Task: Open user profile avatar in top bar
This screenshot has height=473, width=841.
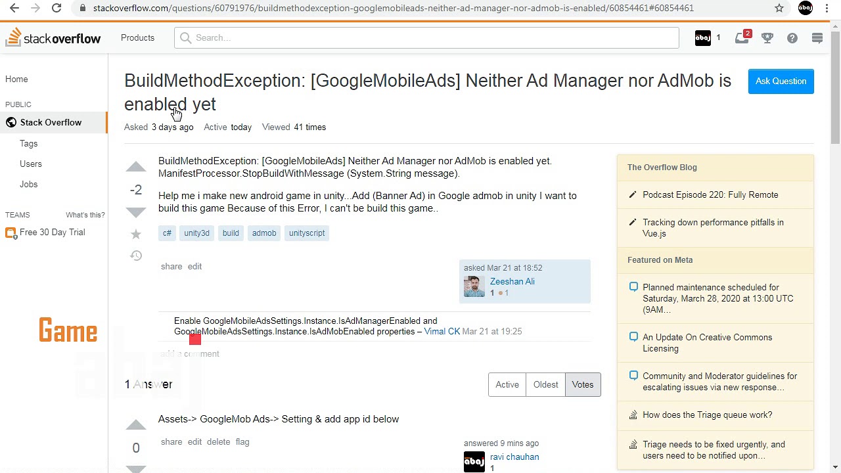Action: [x=703, y=38]
